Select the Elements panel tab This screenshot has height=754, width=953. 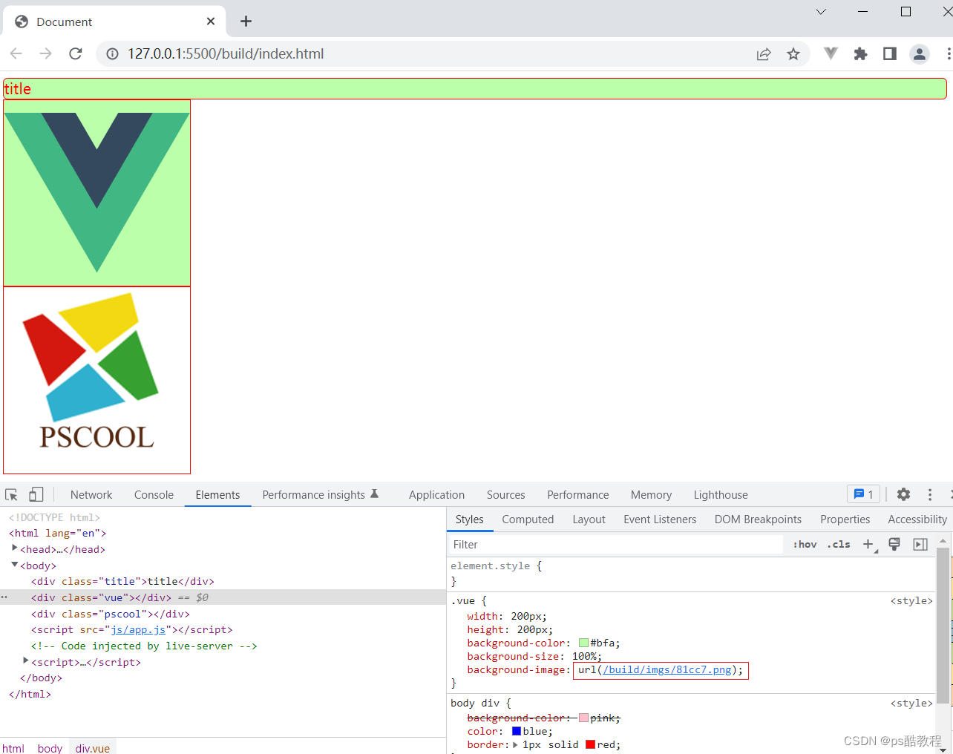tap(217, 495)
